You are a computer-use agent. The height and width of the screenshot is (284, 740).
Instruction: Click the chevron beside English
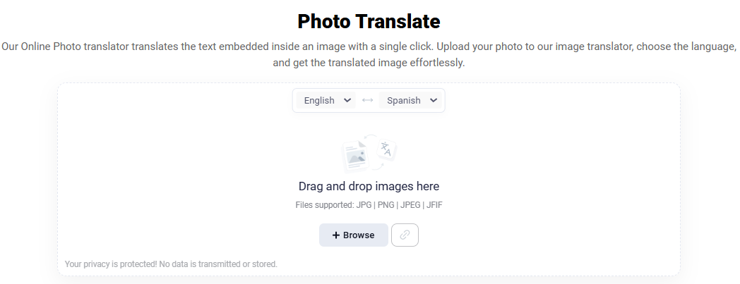pyautogui.click(x=347, y=101)
